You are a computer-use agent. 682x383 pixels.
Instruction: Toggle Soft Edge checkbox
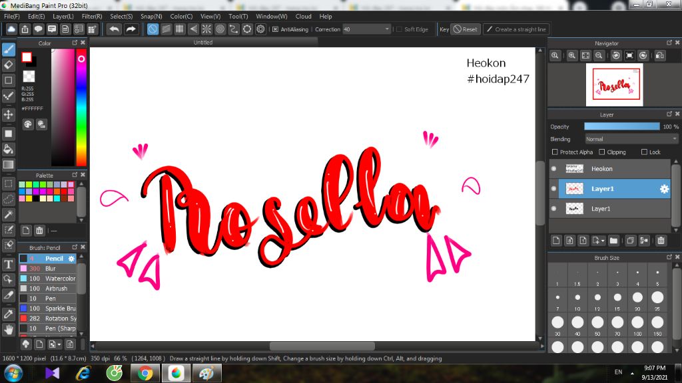click(x=400, y=29)
